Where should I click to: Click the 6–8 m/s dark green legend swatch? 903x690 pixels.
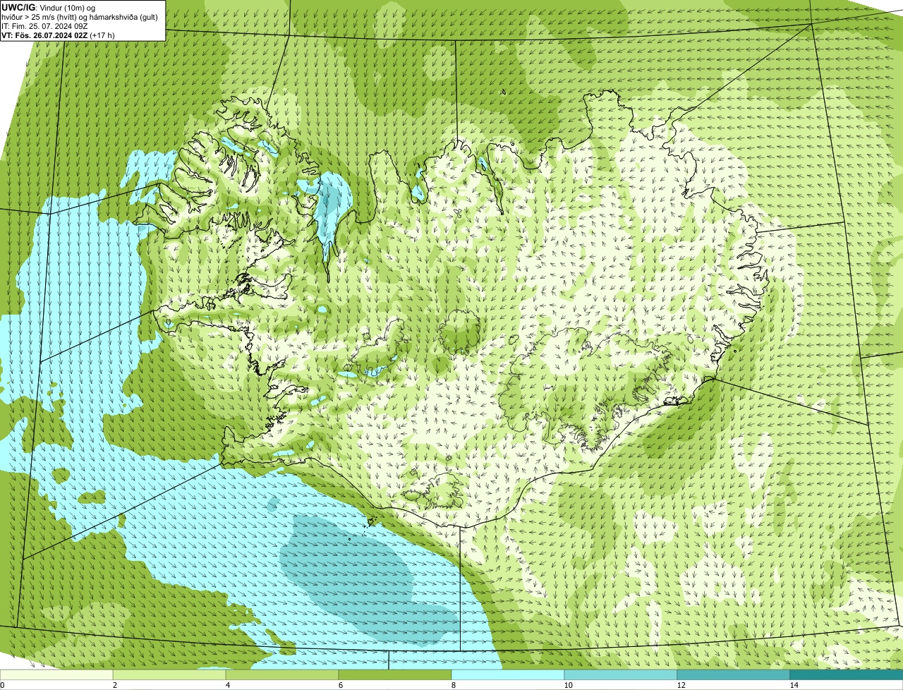tap(395, 674)
